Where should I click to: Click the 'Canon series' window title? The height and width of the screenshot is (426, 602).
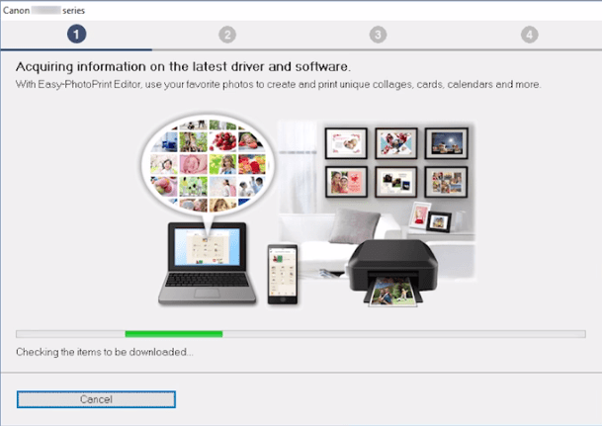[43, 10]
